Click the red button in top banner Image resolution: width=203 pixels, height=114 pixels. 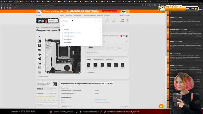[x=109, y=11]
